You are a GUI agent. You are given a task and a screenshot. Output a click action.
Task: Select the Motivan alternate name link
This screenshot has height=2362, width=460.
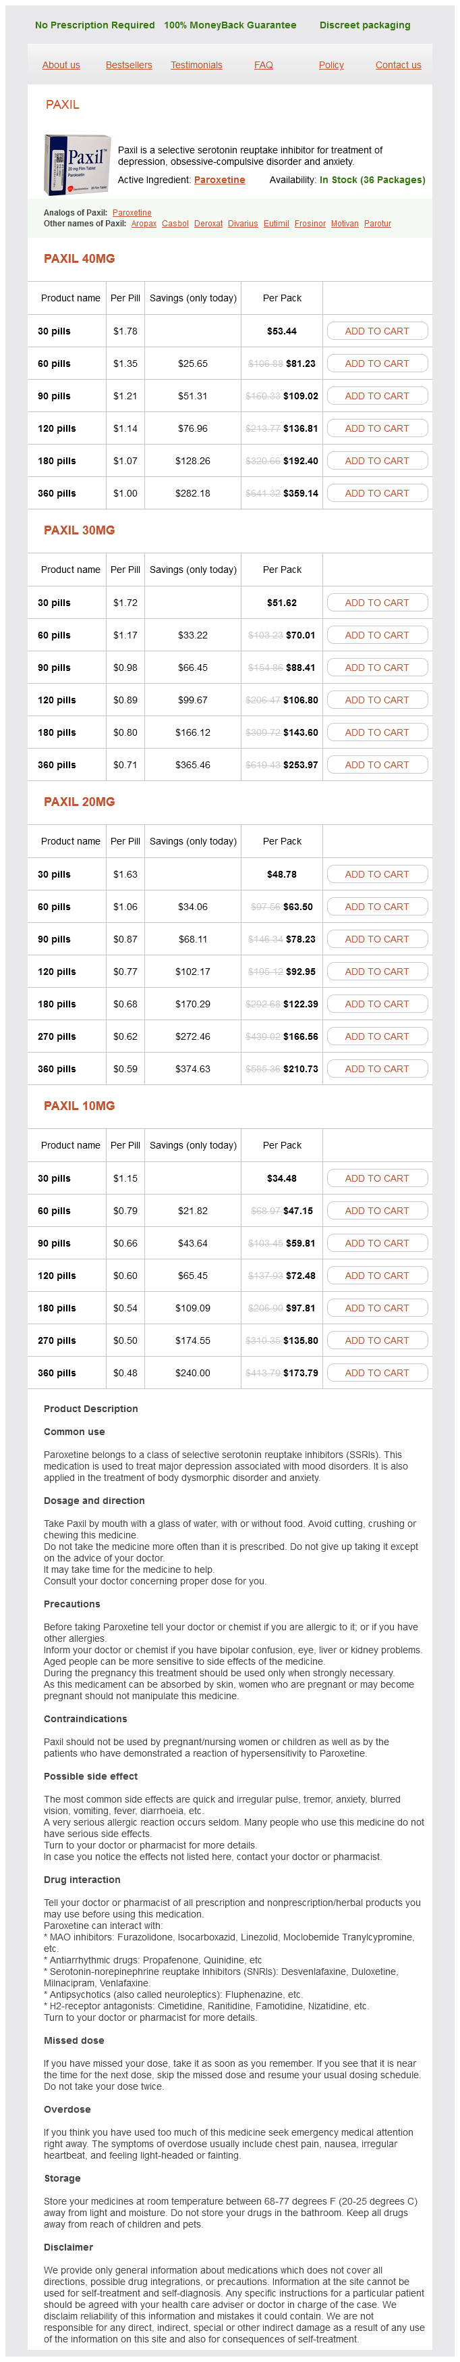[345, 224]
